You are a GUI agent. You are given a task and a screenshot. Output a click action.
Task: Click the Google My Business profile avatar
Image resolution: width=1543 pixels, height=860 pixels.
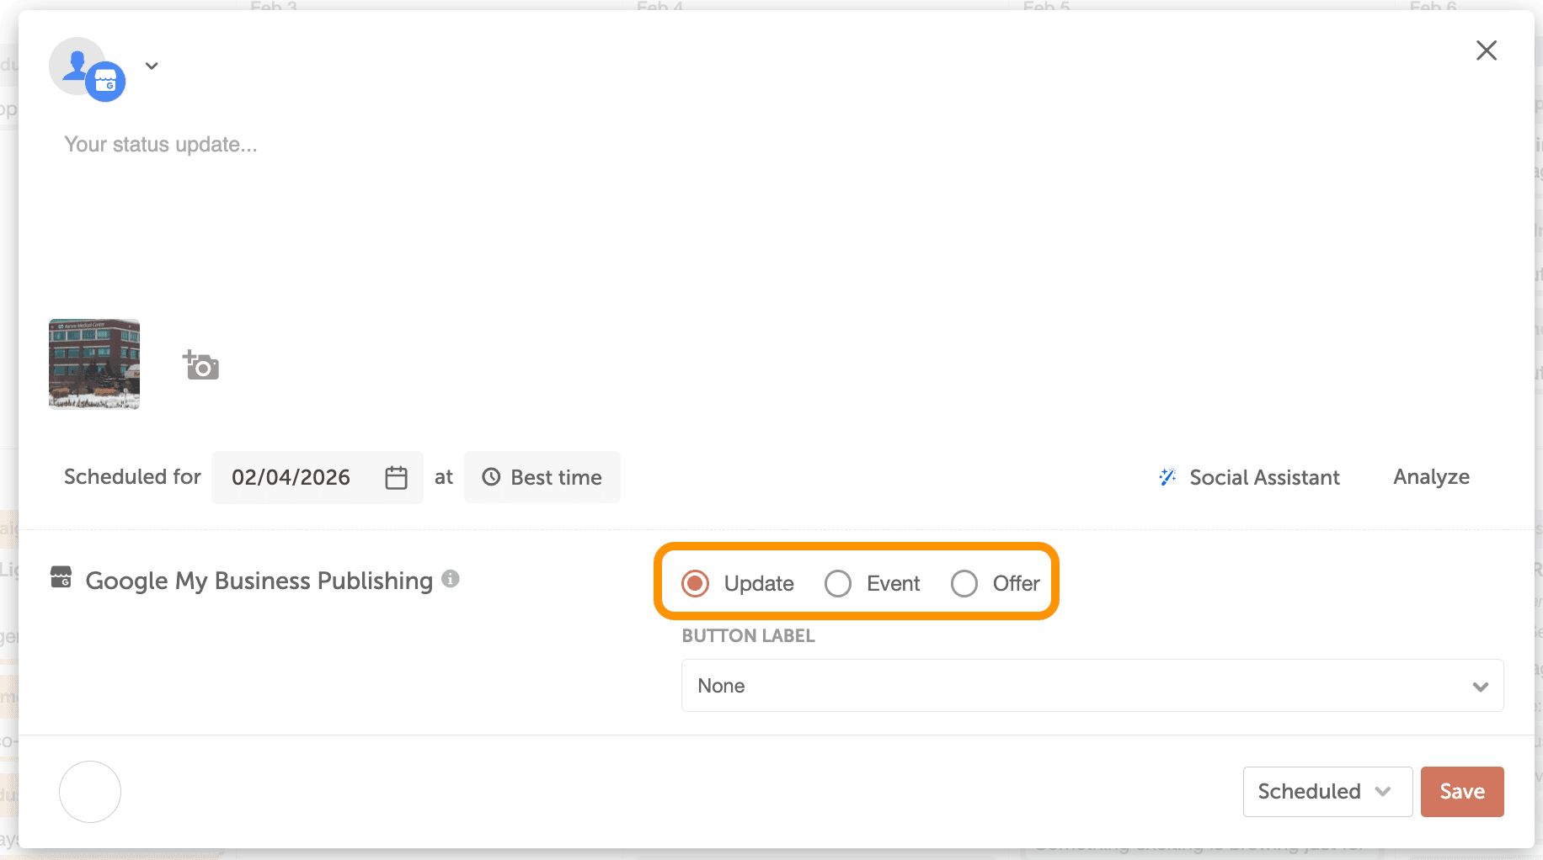tap(87, 69)
